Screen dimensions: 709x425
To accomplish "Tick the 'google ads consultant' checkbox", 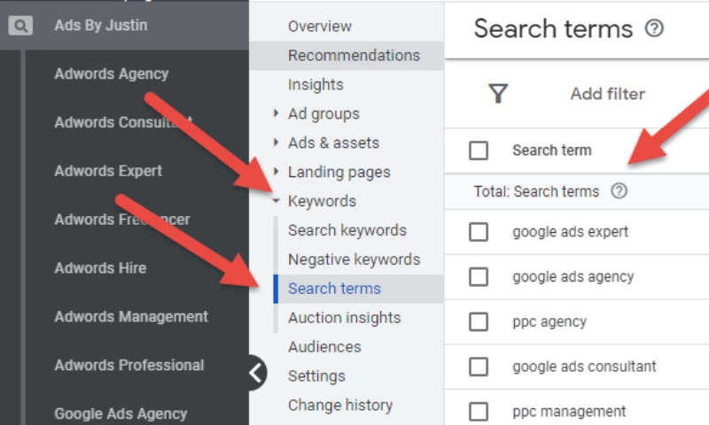I will tap(479, 367).
